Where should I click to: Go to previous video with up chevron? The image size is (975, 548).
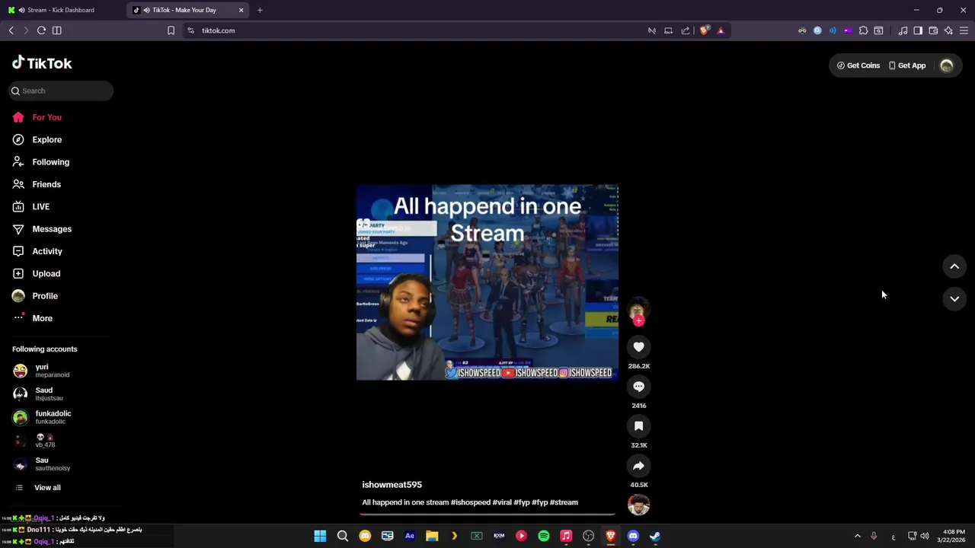tap(954, 266)
